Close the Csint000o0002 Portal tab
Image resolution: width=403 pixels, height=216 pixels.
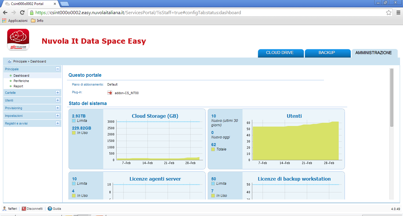click(x=55, y=4)
